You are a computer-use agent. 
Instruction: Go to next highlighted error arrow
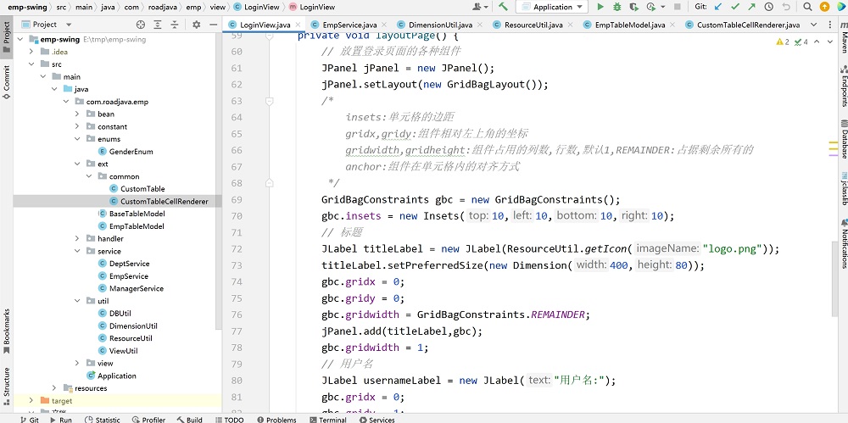point(831,42)
